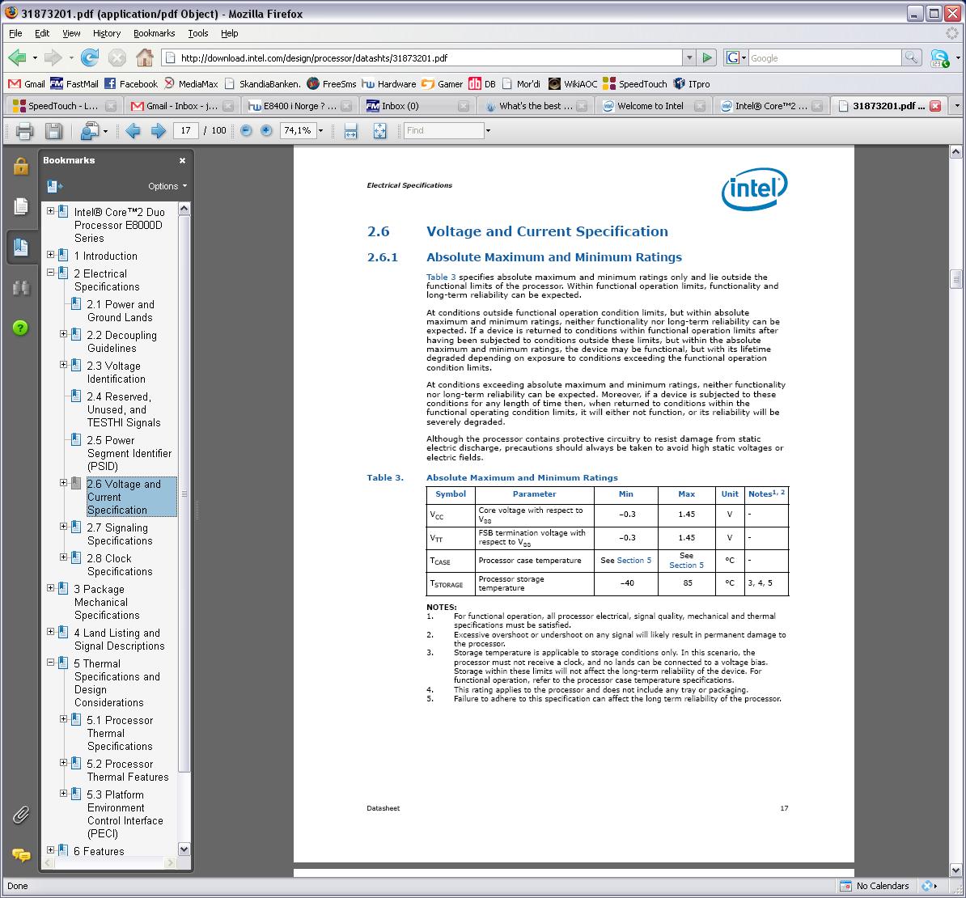This screenshot has height=898, width=966.
Task: Expand the 2.7 Signaling Specifications bookmark
Action: (63, 526)
